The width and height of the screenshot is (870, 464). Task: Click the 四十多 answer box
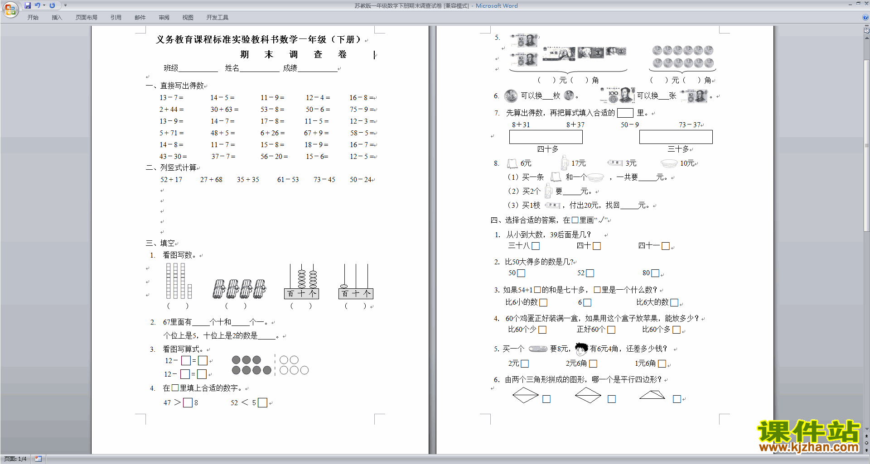tap(546, 137)
